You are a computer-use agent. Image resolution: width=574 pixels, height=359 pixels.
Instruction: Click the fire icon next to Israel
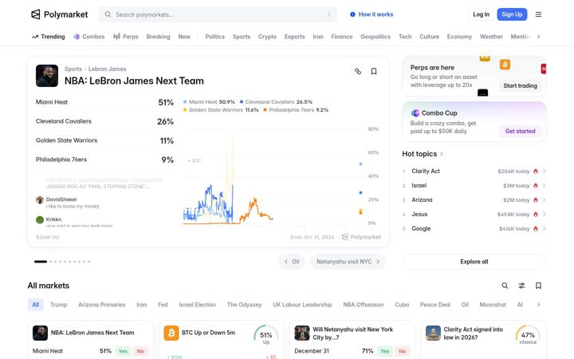[x=536, y=185]
